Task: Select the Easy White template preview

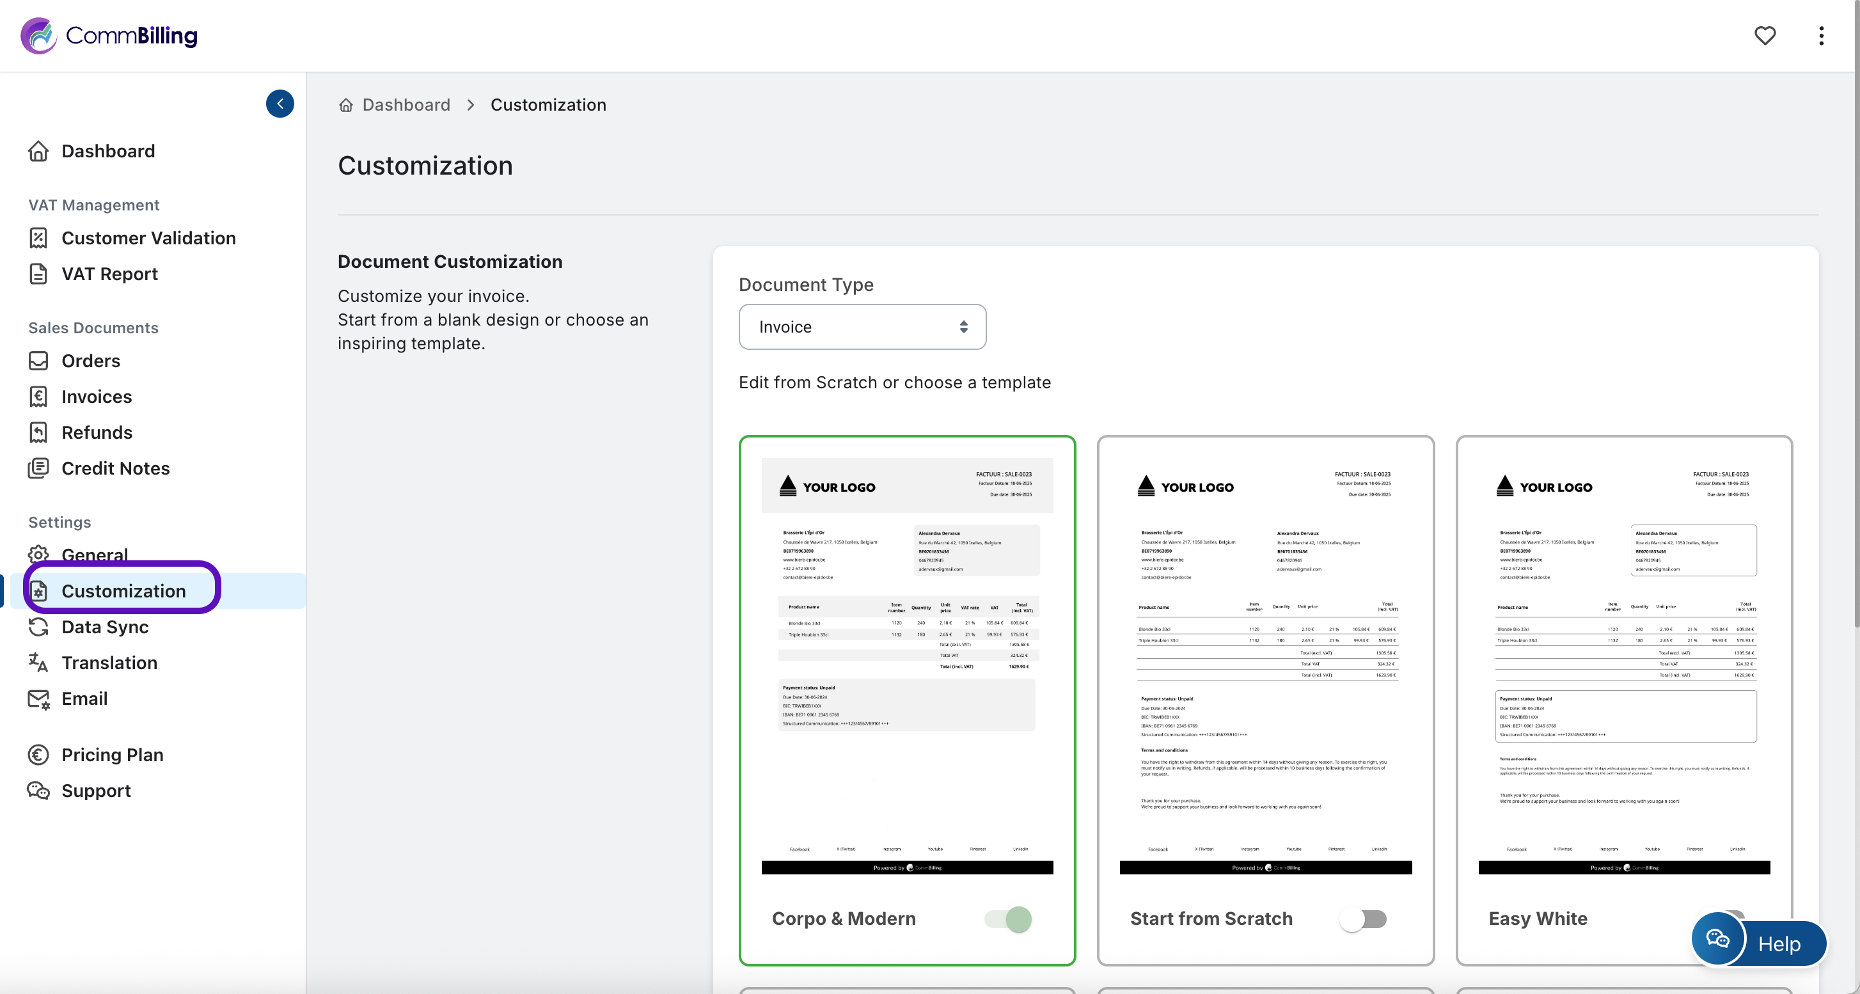Action: (x=1623, y=664)
